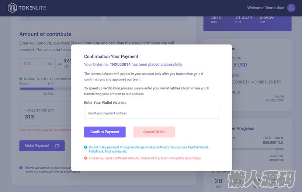Viewport: 302px width, 192px height.
Task: Click the red info icon about different amounts
Action: 86,158
